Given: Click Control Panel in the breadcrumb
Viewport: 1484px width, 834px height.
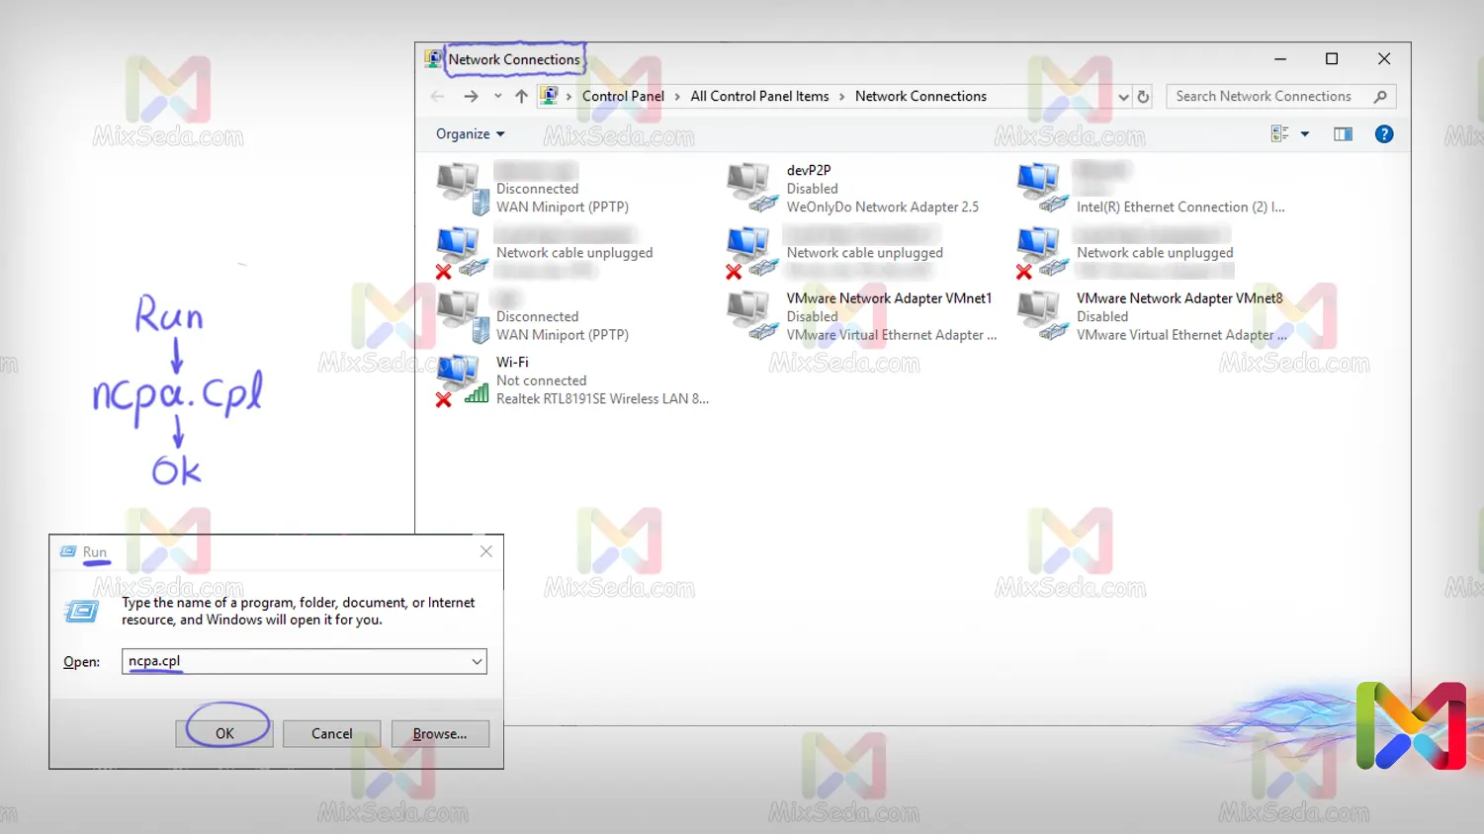Looking at the screenshot, I should 623,97.
